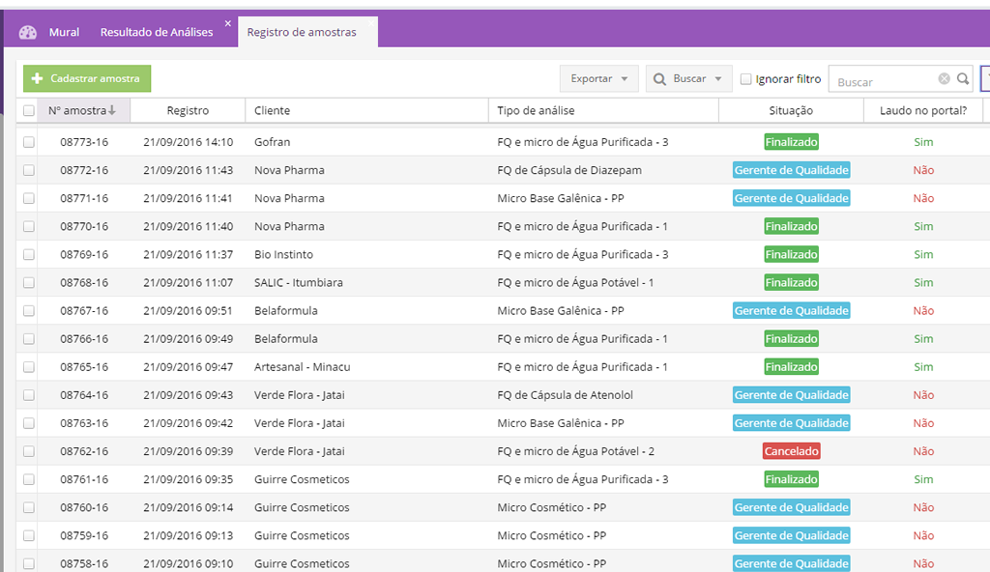990x572 pixels.
Task: Click client Bio Instinto
Action: click(x=283, y=254)
